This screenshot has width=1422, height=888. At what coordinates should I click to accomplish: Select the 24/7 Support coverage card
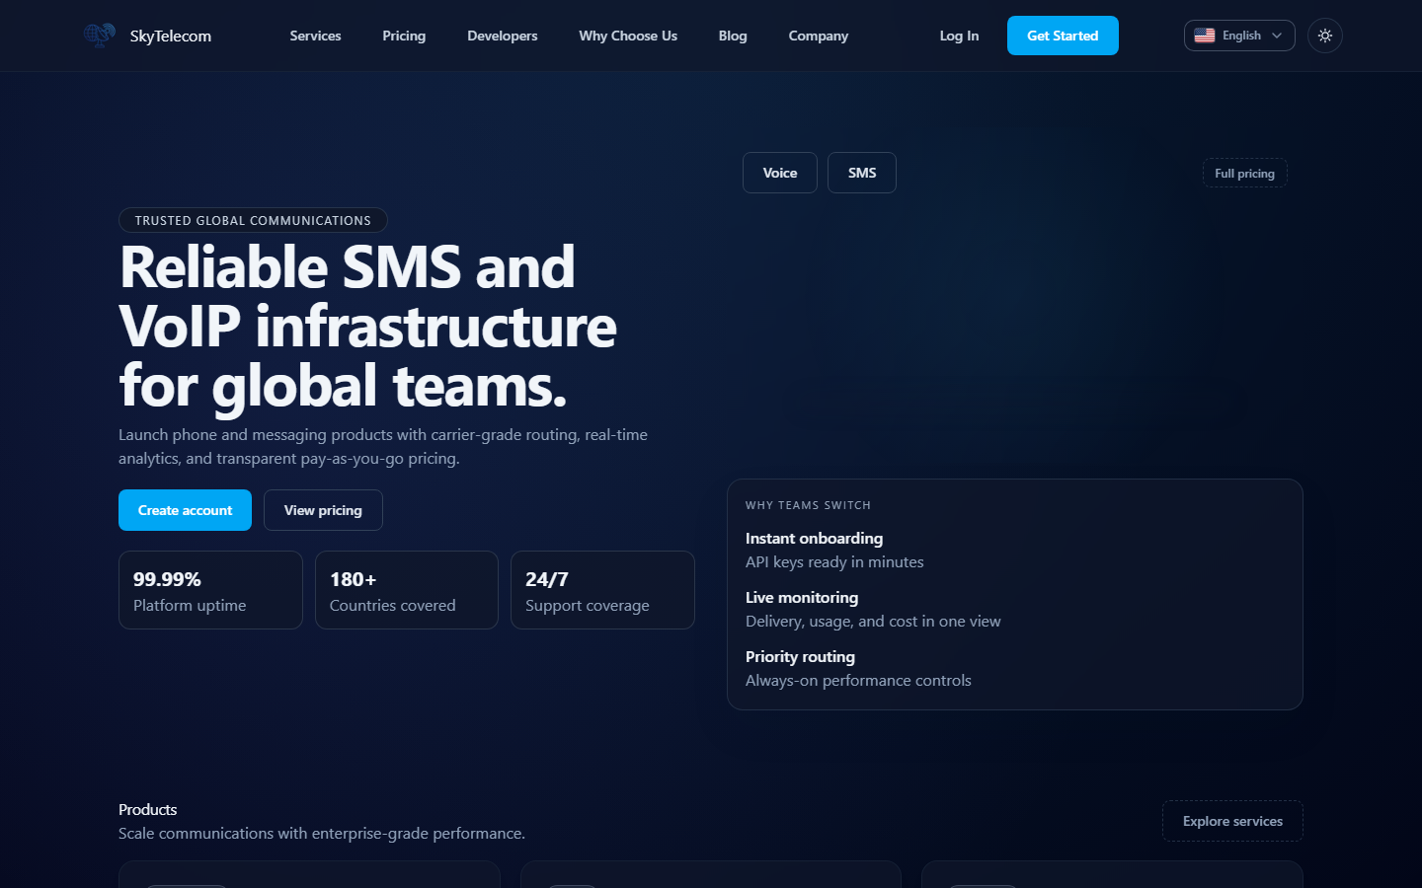pyautogui.click(x=602, y=590)
